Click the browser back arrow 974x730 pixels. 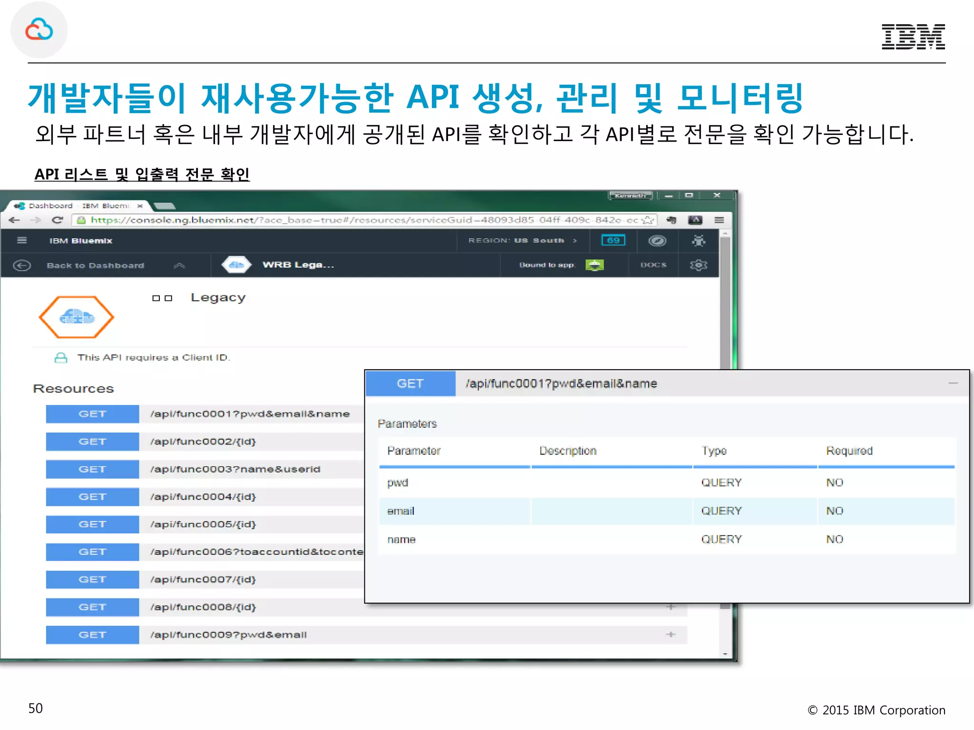click(x=14, y=220)
